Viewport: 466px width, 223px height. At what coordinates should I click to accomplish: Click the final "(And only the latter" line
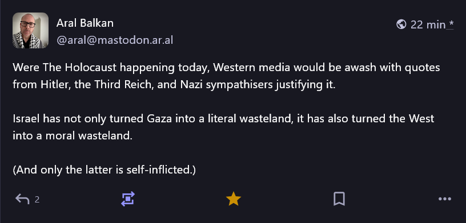[105, 170]
